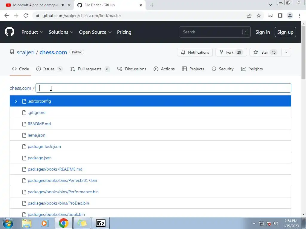Image resolution: width=306 pixels, height=229 pixels.
Task: Open the Star list dropdown arrow
Action: 286,52
